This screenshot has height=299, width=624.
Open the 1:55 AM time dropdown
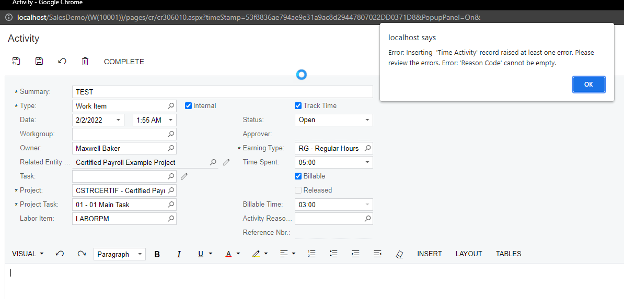(171, 120)
